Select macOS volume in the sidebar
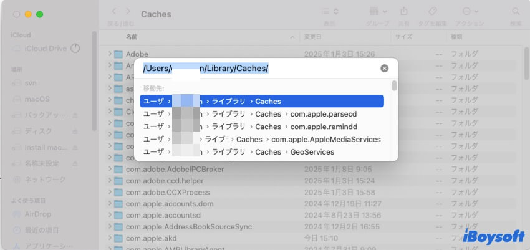The height and width of the screenshot is (250, 530). (x=37, y=99)
